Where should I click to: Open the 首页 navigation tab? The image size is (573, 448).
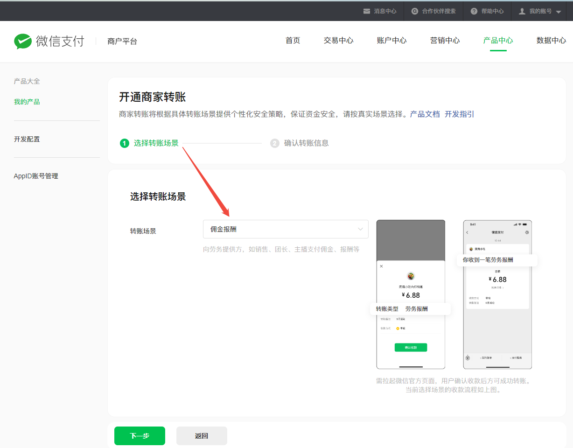click(x=293, y=41)
